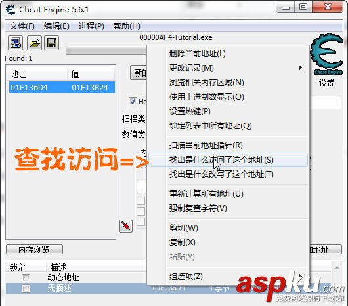Click the Cheat Engine title bar icon

click(11, 10)
